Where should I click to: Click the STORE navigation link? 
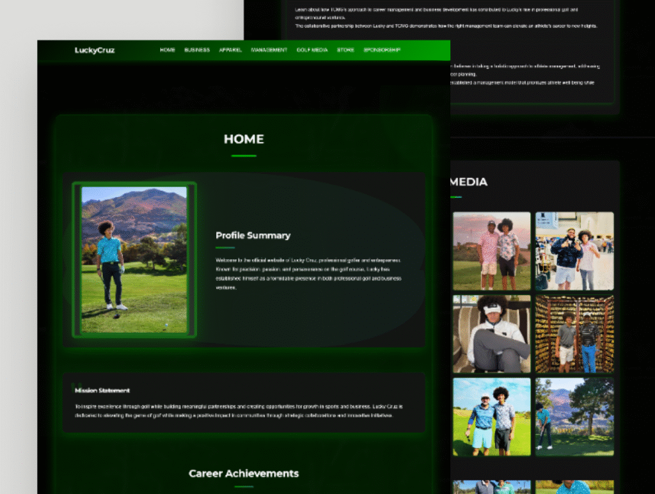[x=345, y=50]
